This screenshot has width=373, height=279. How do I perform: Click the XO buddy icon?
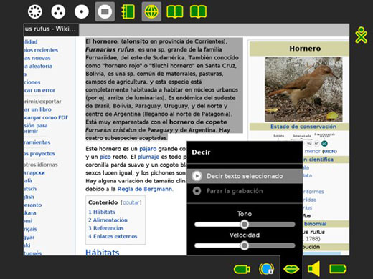point(361,35)
